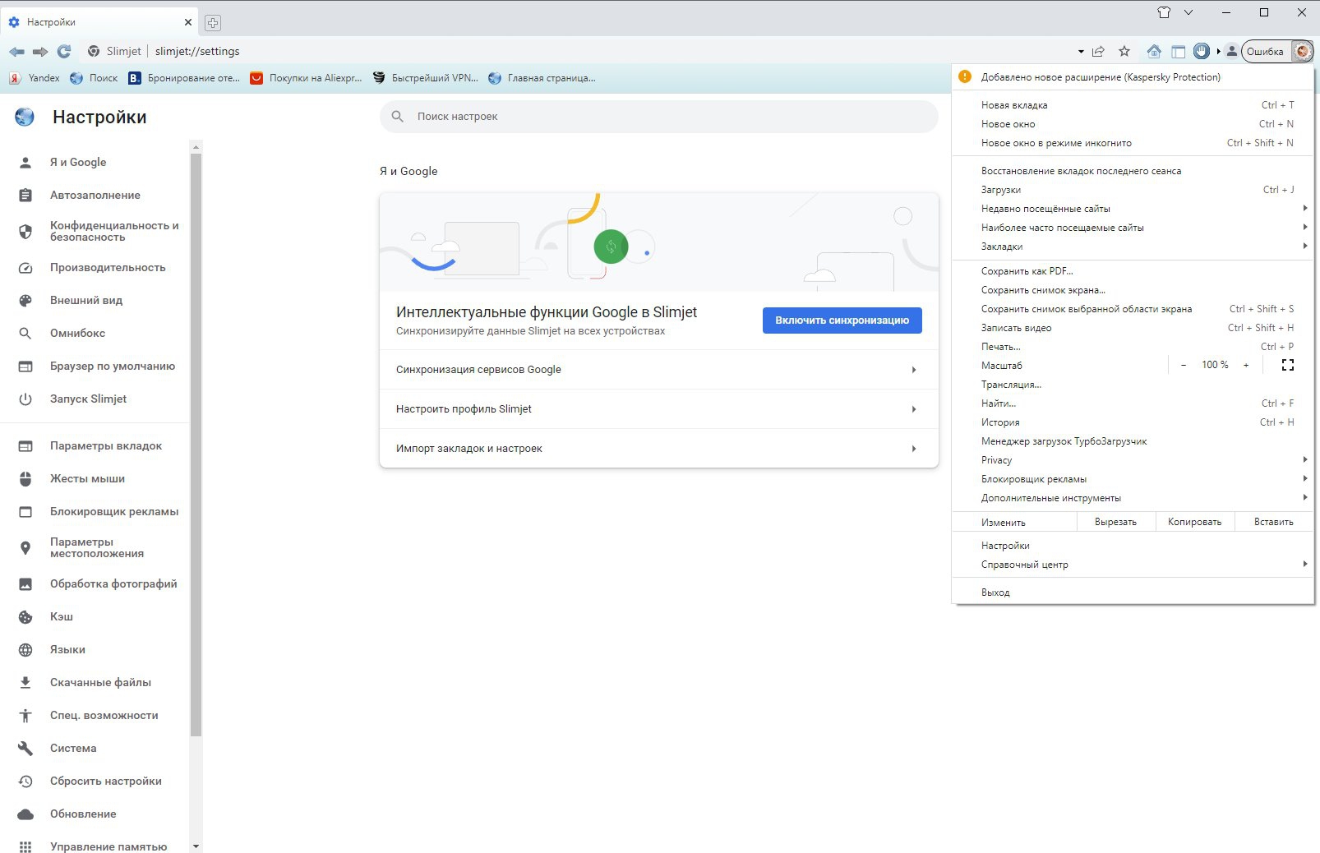The width and height of the screenshot is (1320, 853).
Task: Click Включить синхронизацию button
Action: [842, 320]
